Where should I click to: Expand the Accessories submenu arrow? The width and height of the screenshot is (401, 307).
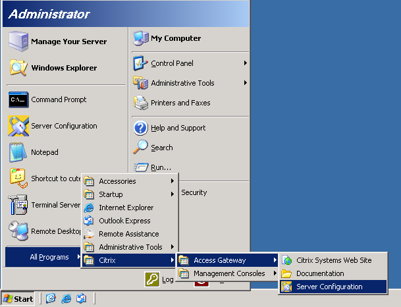[x=173, y=181]
